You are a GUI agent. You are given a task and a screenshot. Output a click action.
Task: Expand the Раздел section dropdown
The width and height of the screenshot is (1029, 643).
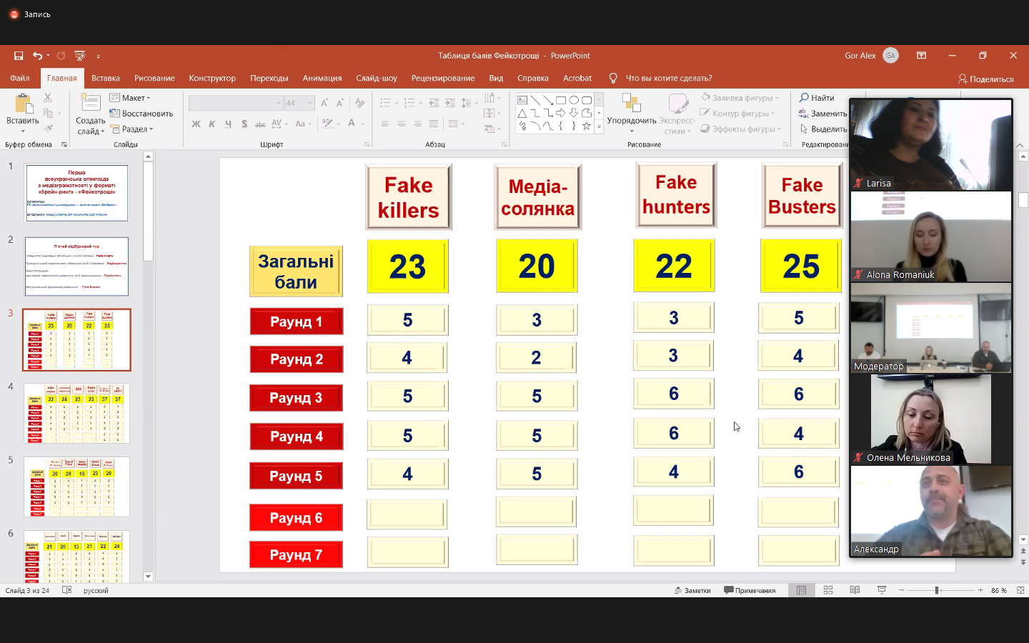(x=133, y=129)
